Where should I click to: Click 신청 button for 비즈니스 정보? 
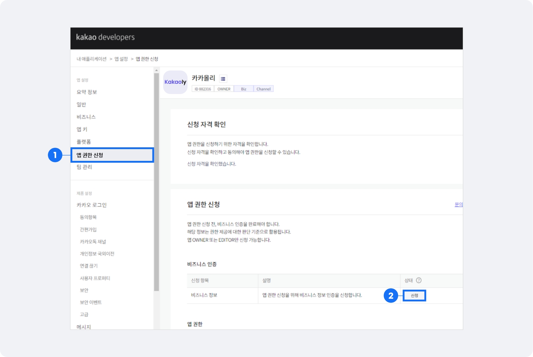click(415, 296)
